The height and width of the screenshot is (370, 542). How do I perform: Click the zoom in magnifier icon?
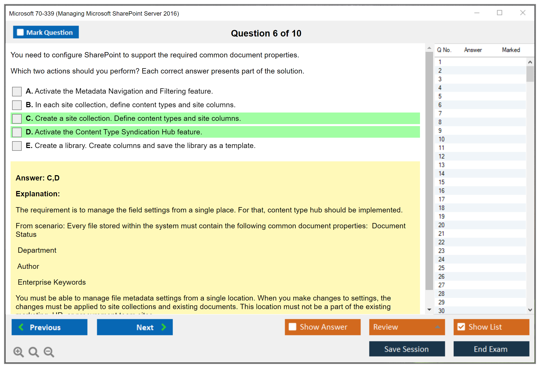click(18, 352)
